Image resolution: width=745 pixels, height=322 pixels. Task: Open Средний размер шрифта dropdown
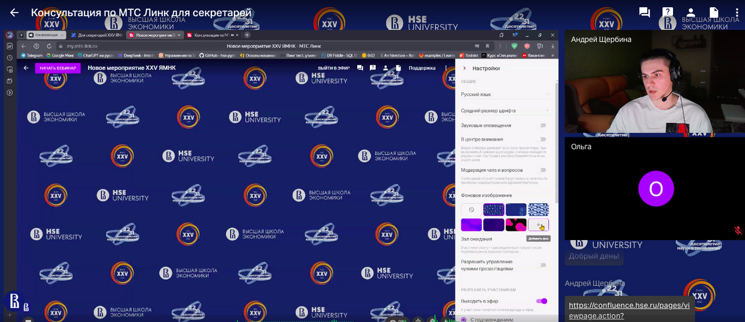point(504,111)
